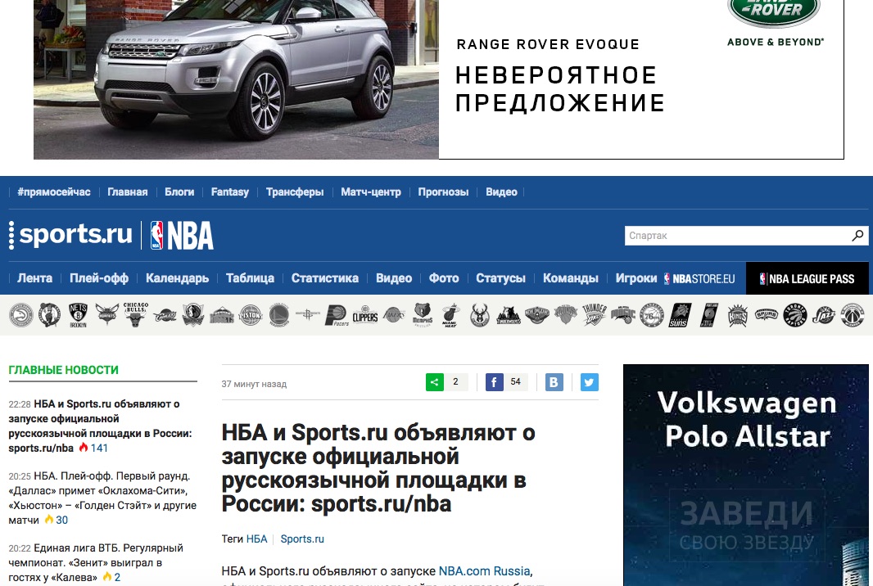Screen dimensions: 873x586
Task: Select the Houston Rockets logo
Action: (x=308, y=315)
